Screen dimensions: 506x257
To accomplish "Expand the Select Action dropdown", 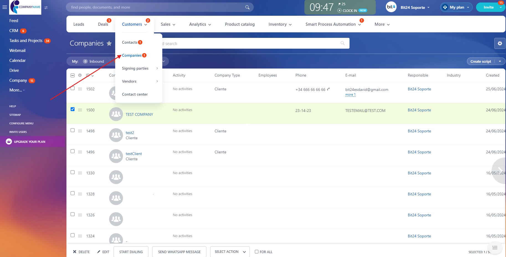I will point(230,252).
